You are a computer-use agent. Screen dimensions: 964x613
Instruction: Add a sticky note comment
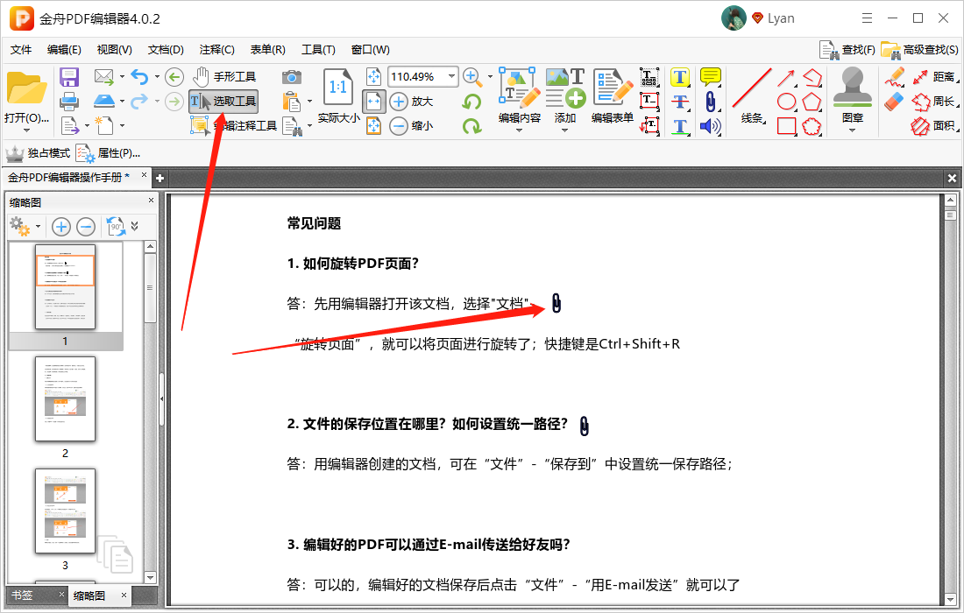[x=710, y=77]
